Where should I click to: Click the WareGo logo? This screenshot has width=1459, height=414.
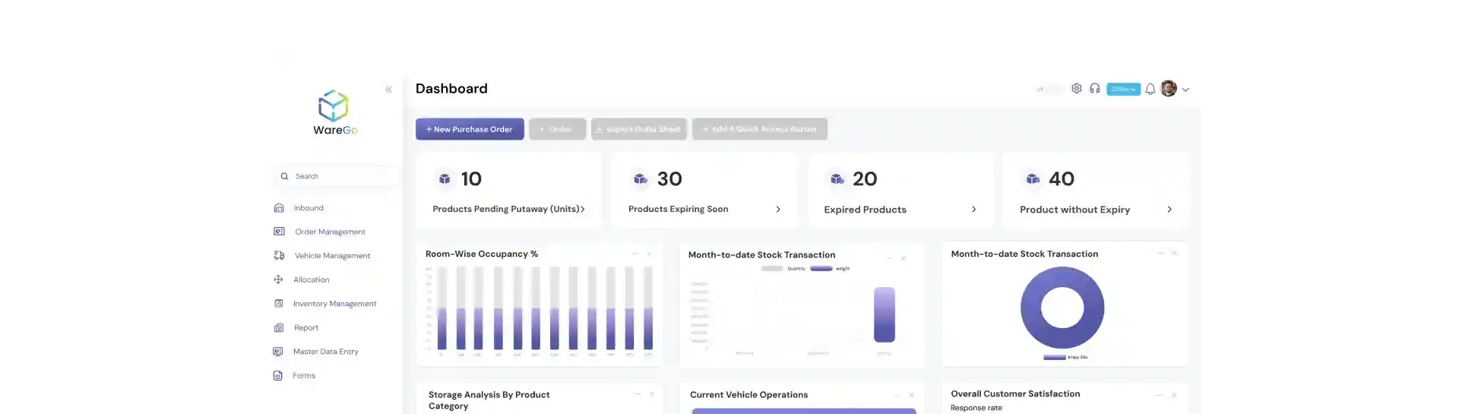334,112
